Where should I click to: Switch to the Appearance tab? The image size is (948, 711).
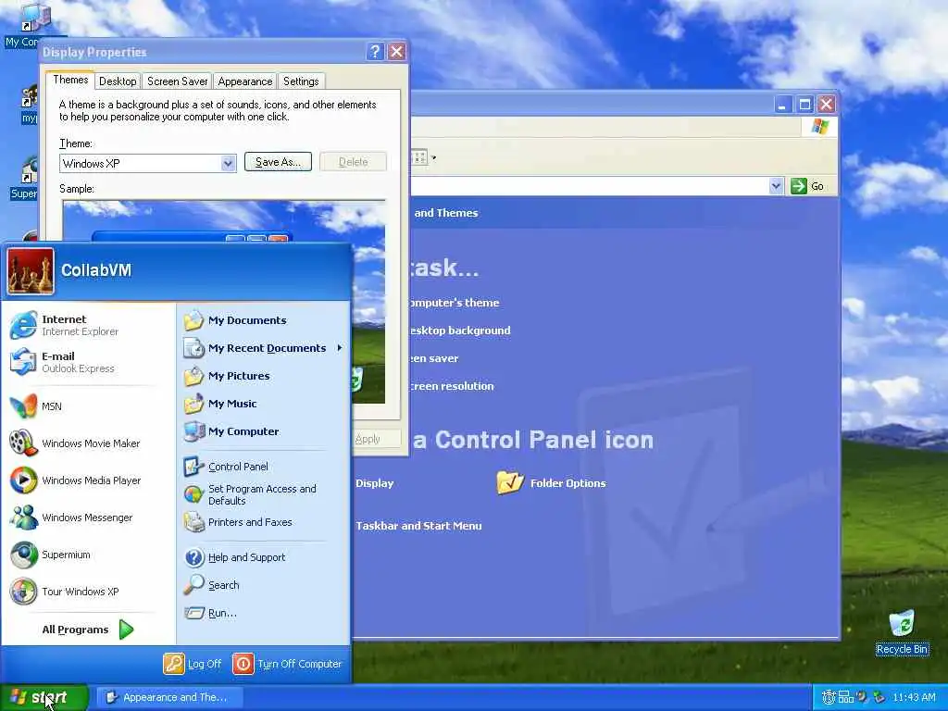244,81
